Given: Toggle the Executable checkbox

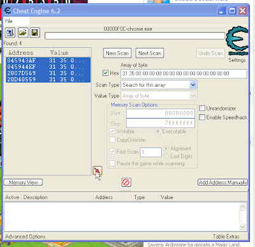Looking at the screenshot, I should [x=157, y=131].
